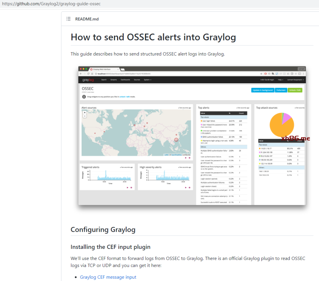The width and height of the screenshot is (319, 281).
Task: Open the Lennart Koopmann user dropdown
Action: [x=296, y=80]
